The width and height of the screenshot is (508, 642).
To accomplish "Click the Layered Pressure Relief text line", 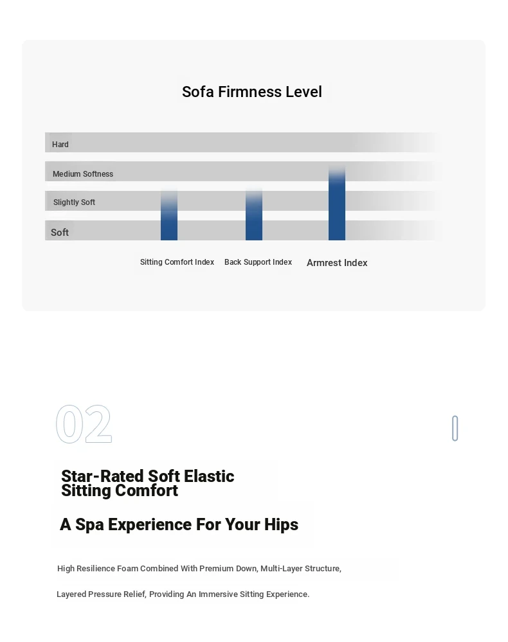I will pyautogui.click(x=183, y=594).
